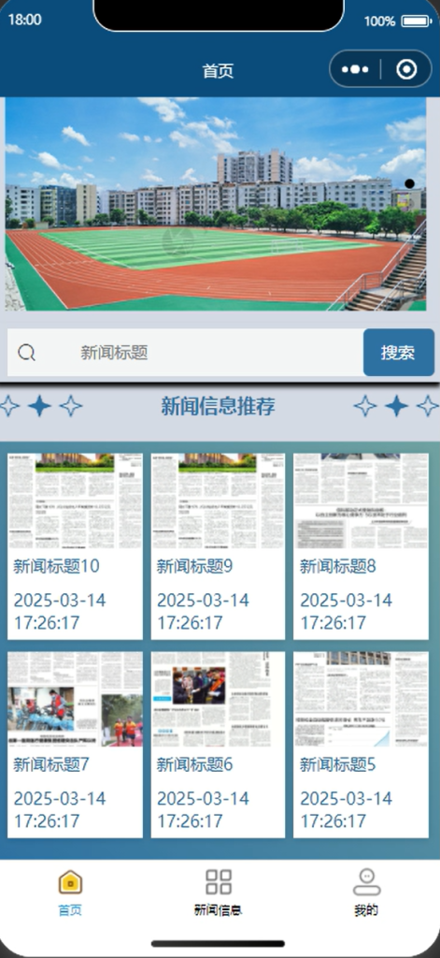Open the 新闻标题10 news thumbnail
440x958 pixels.
coord(75,501)
